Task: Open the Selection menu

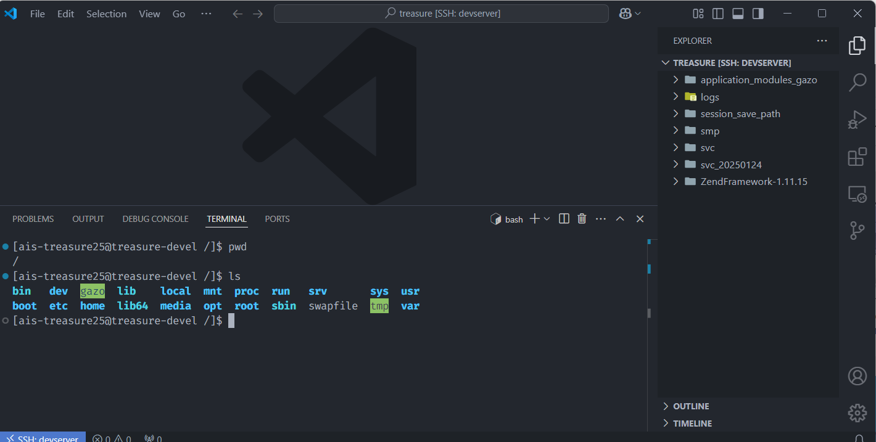Action: click(106, 14)
